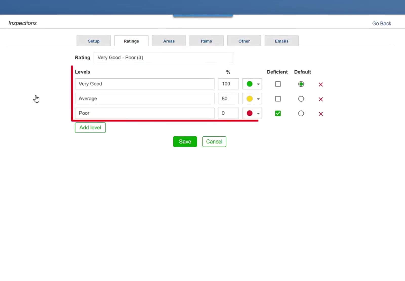Click the red color circle for Poor
405x281 pixels.
pos(249,113)
